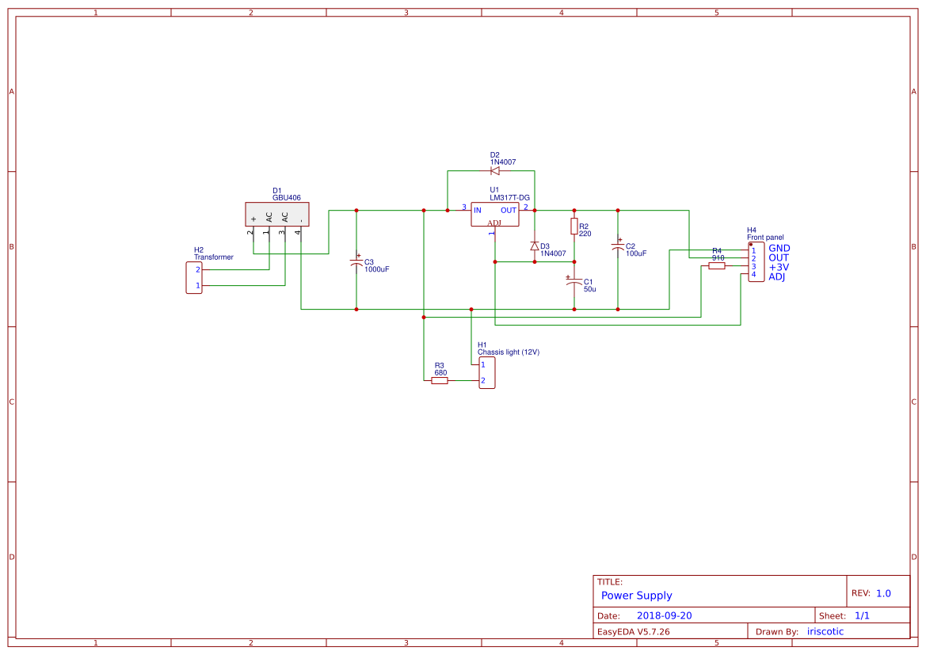Select the R3 680 resistor symbol

pyautogui.click(x=439, y=381)
